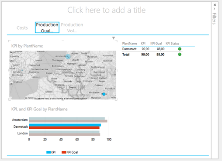
Task: Sort table by KPI Status column header
Action: pyautogui.click(x=172, y=43)
